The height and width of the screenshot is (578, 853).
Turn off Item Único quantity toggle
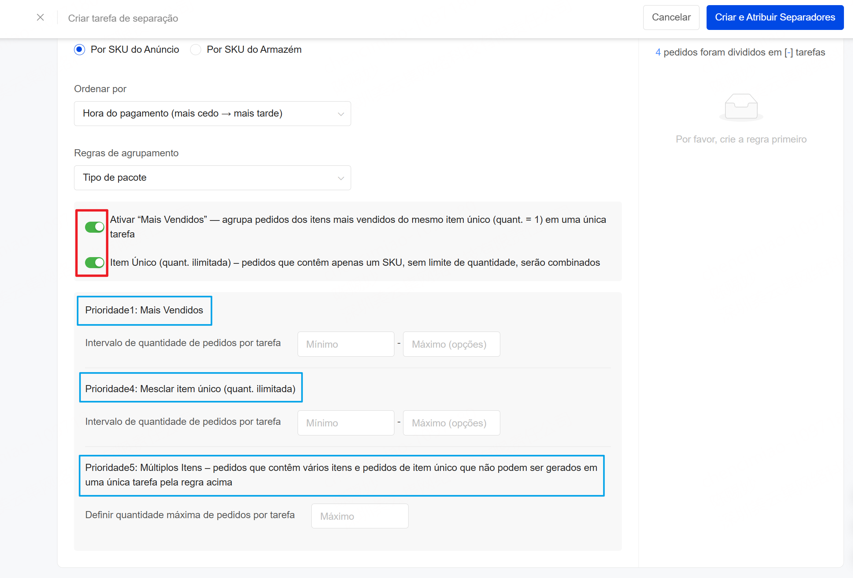point(94,262)
